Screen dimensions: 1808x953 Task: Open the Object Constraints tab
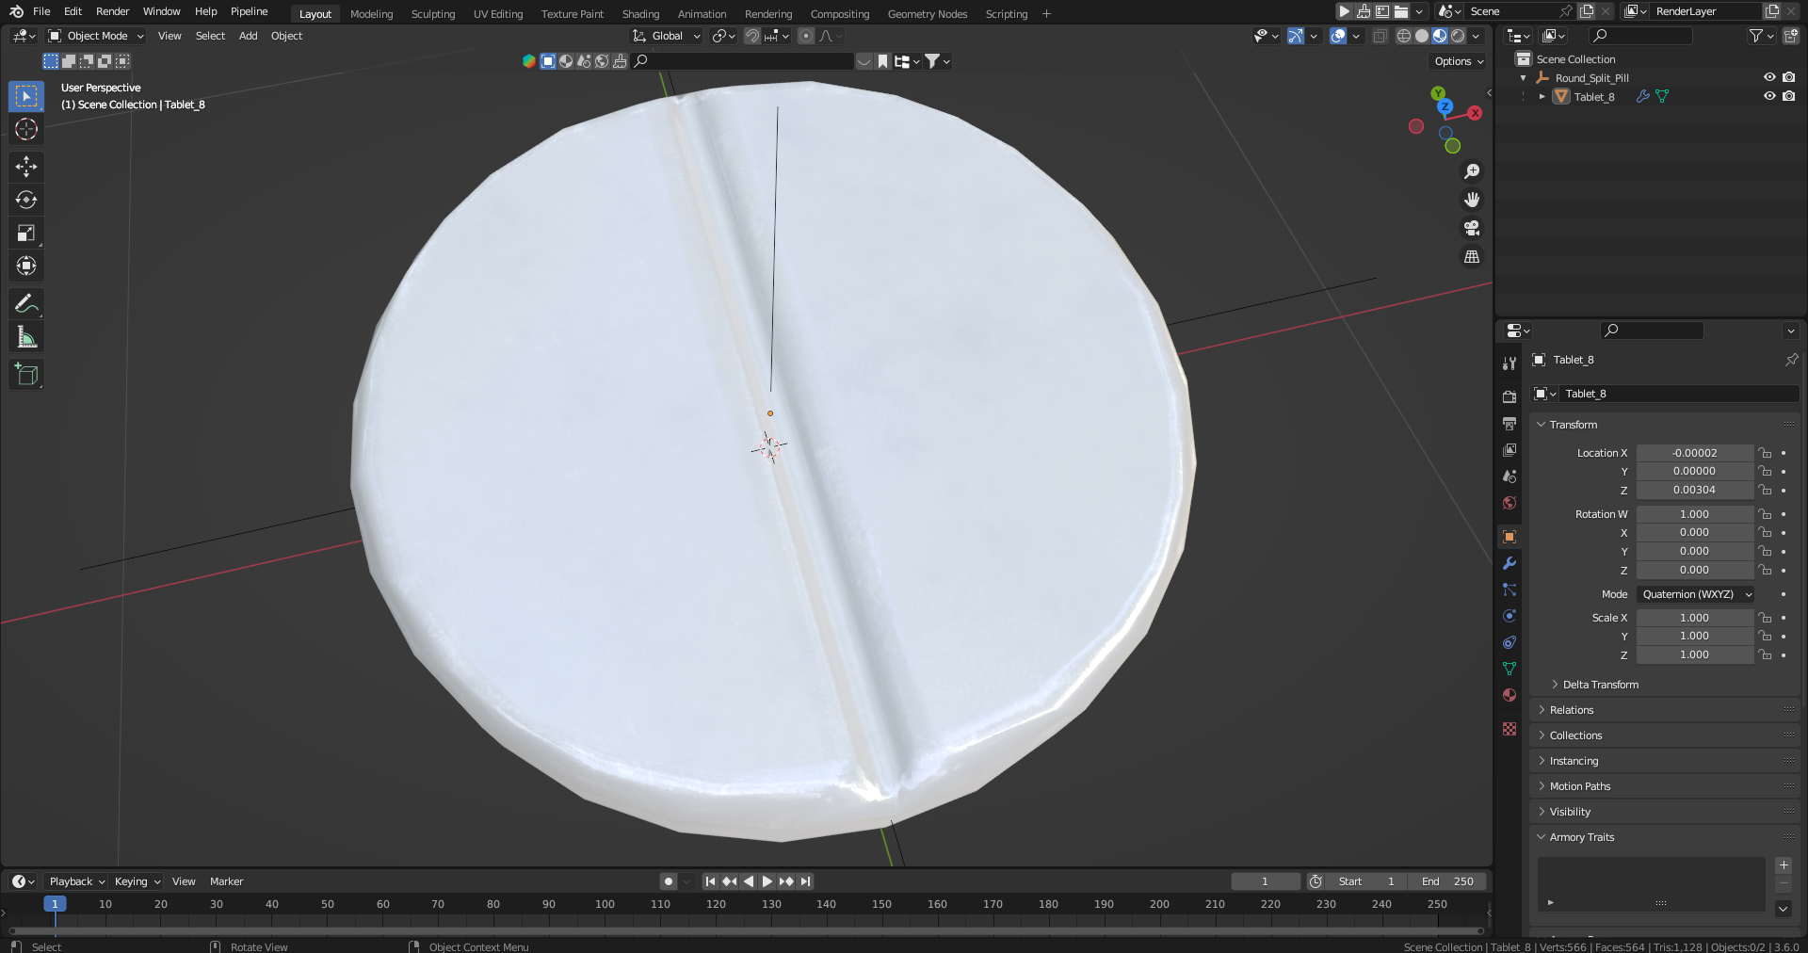pyautogui.click(x=1509, y=642)
